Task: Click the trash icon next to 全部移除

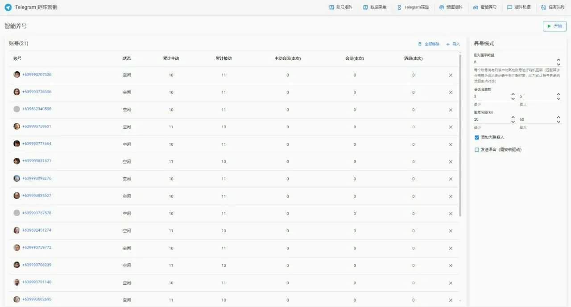Action: (x=419, y=44)
